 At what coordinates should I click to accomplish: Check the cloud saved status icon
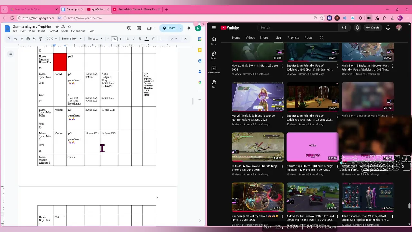[69, 27]
